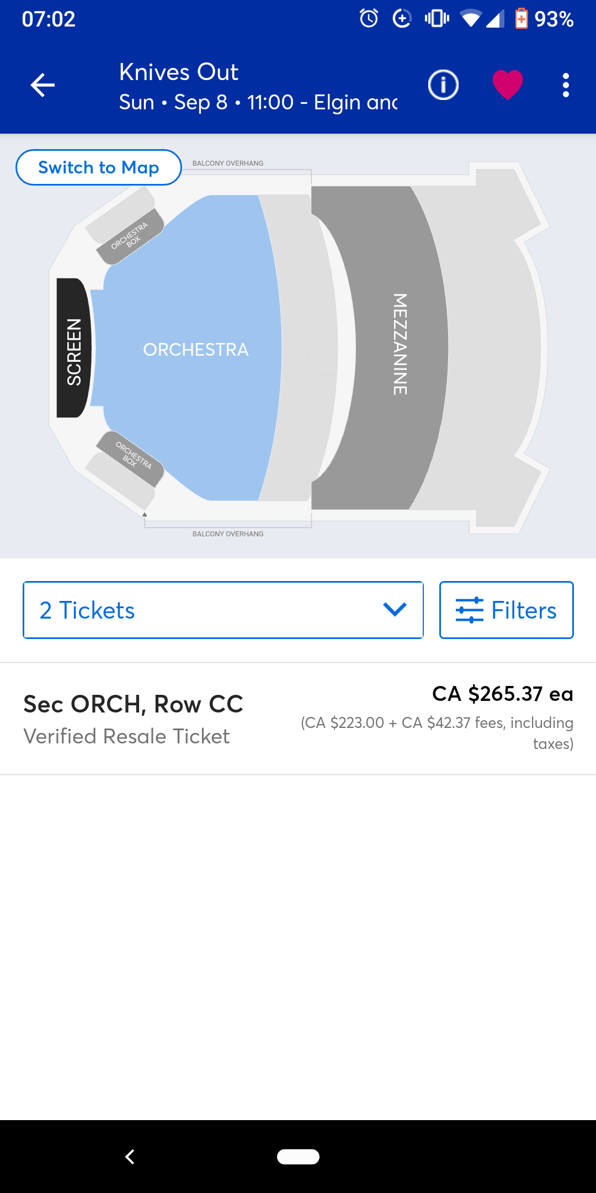This screenshot has height=1193, width=596.
Task: Open Filters using the sliders icon
Action: (506, 610)
